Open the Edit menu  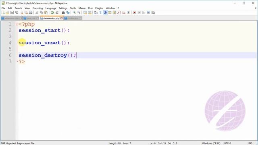[x=10, y=8]
